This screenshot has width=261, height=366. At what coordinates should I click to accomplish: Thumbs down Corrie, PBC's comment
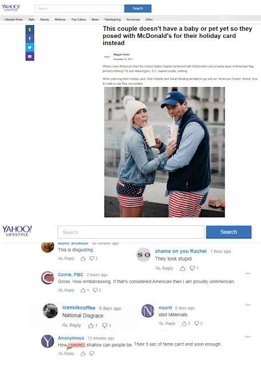click(95, 290)
